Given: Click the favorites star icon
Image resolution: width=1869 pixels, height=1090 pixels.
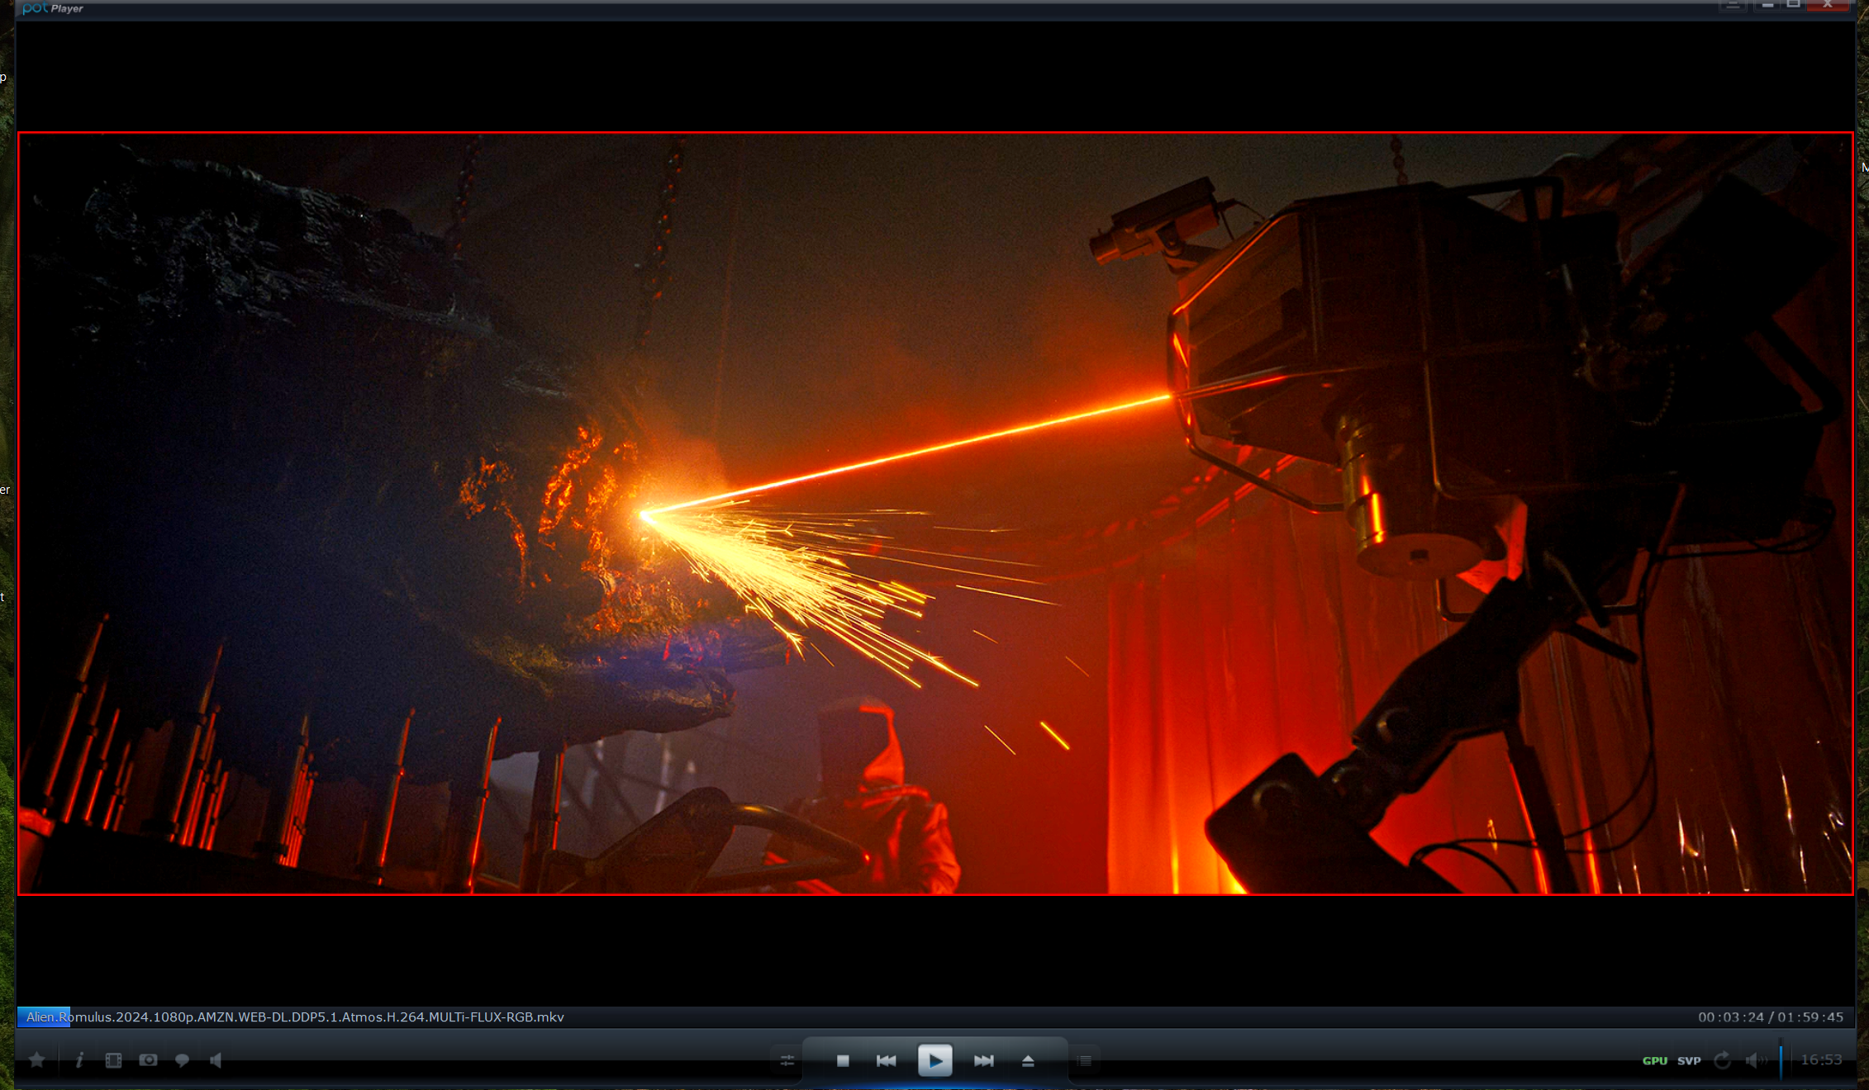Looking at the screenshot, I should (37, 1060).
